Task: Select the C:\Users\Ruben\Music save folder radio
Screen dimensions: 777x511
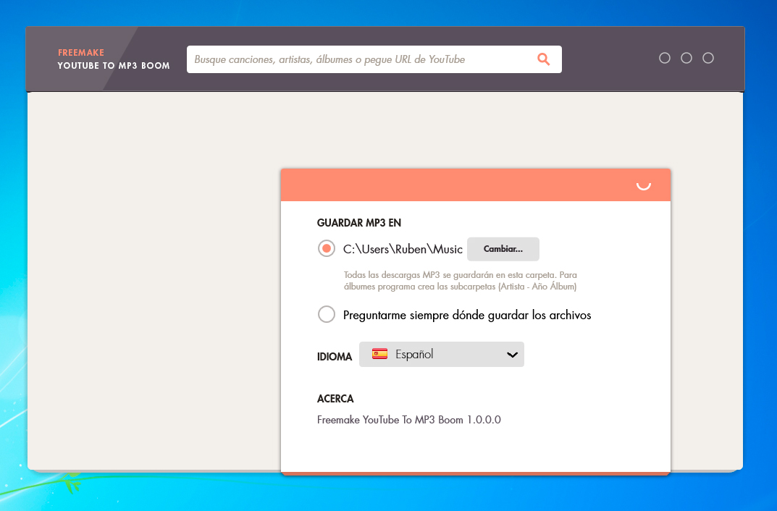Action: (x=327, y=248)
